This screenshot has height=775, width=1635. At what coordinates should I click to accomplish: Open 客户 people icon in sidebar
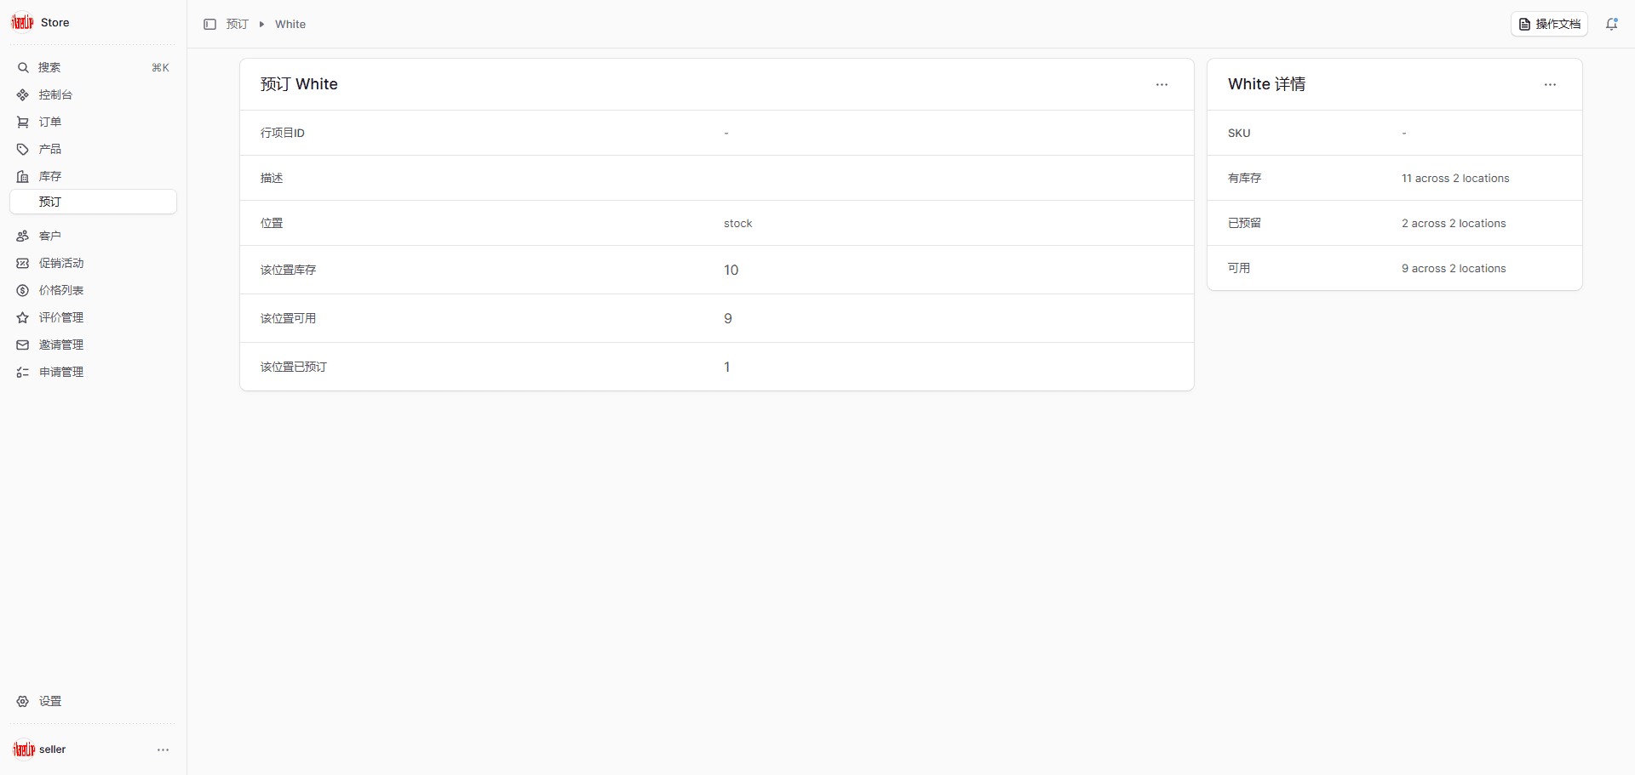pyautogui.click(x=23, y=236)
